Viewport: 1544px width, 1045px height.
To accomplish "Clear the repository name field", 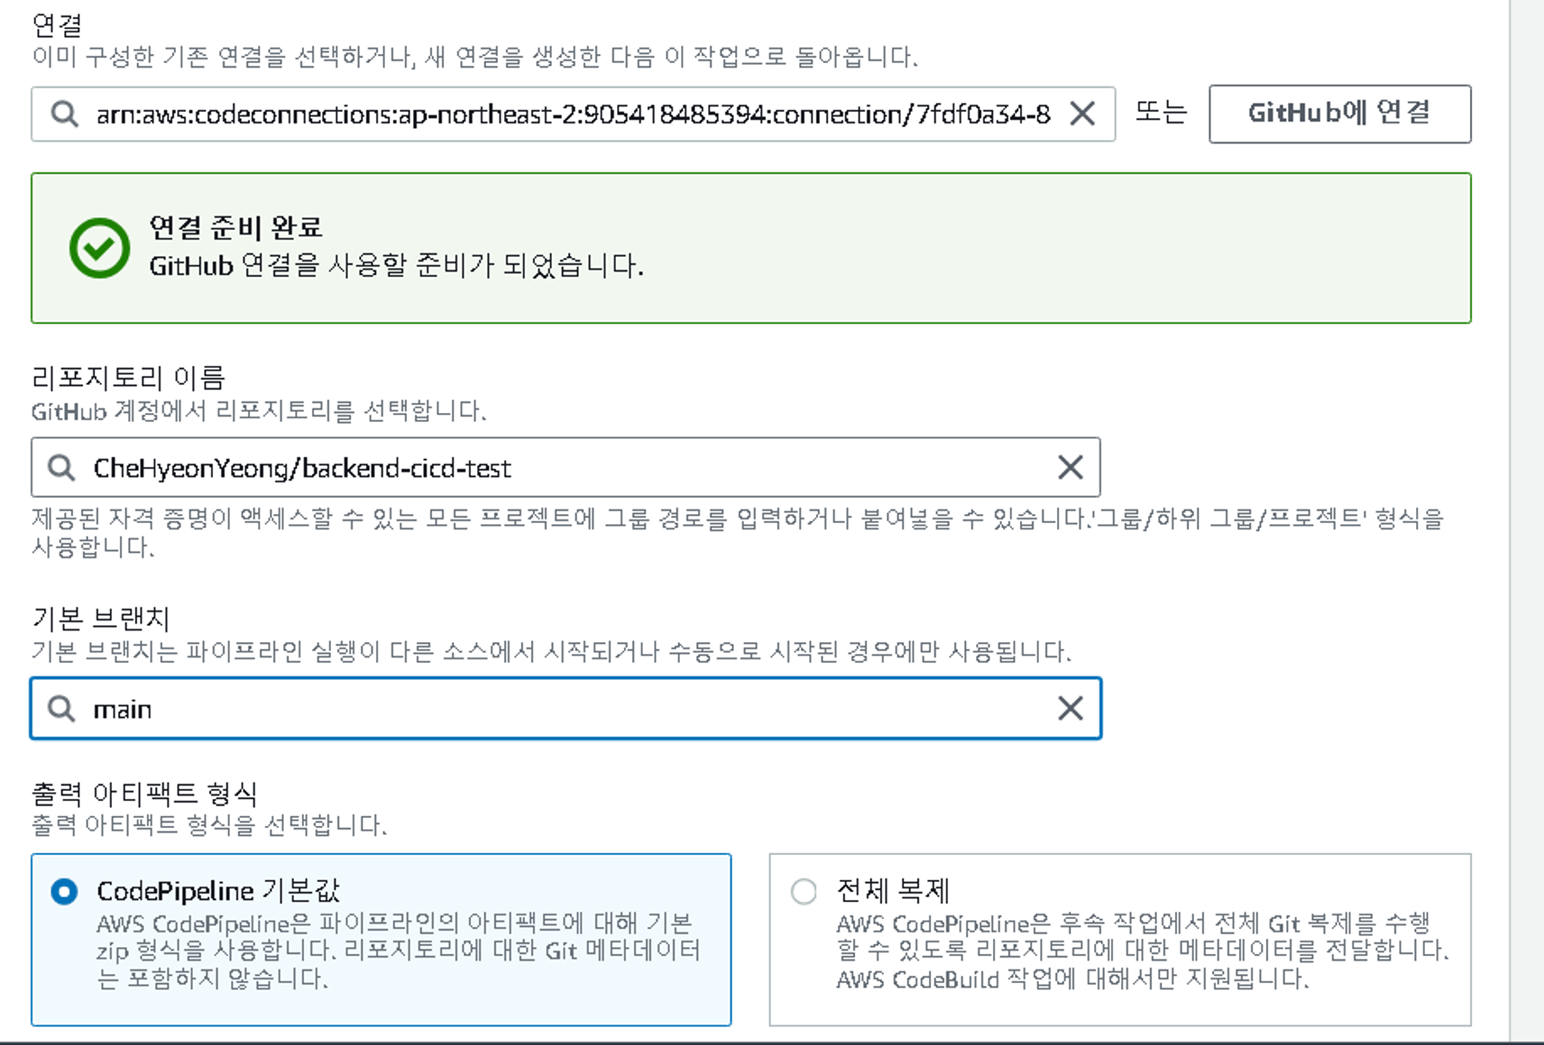I will (1070, 467).
